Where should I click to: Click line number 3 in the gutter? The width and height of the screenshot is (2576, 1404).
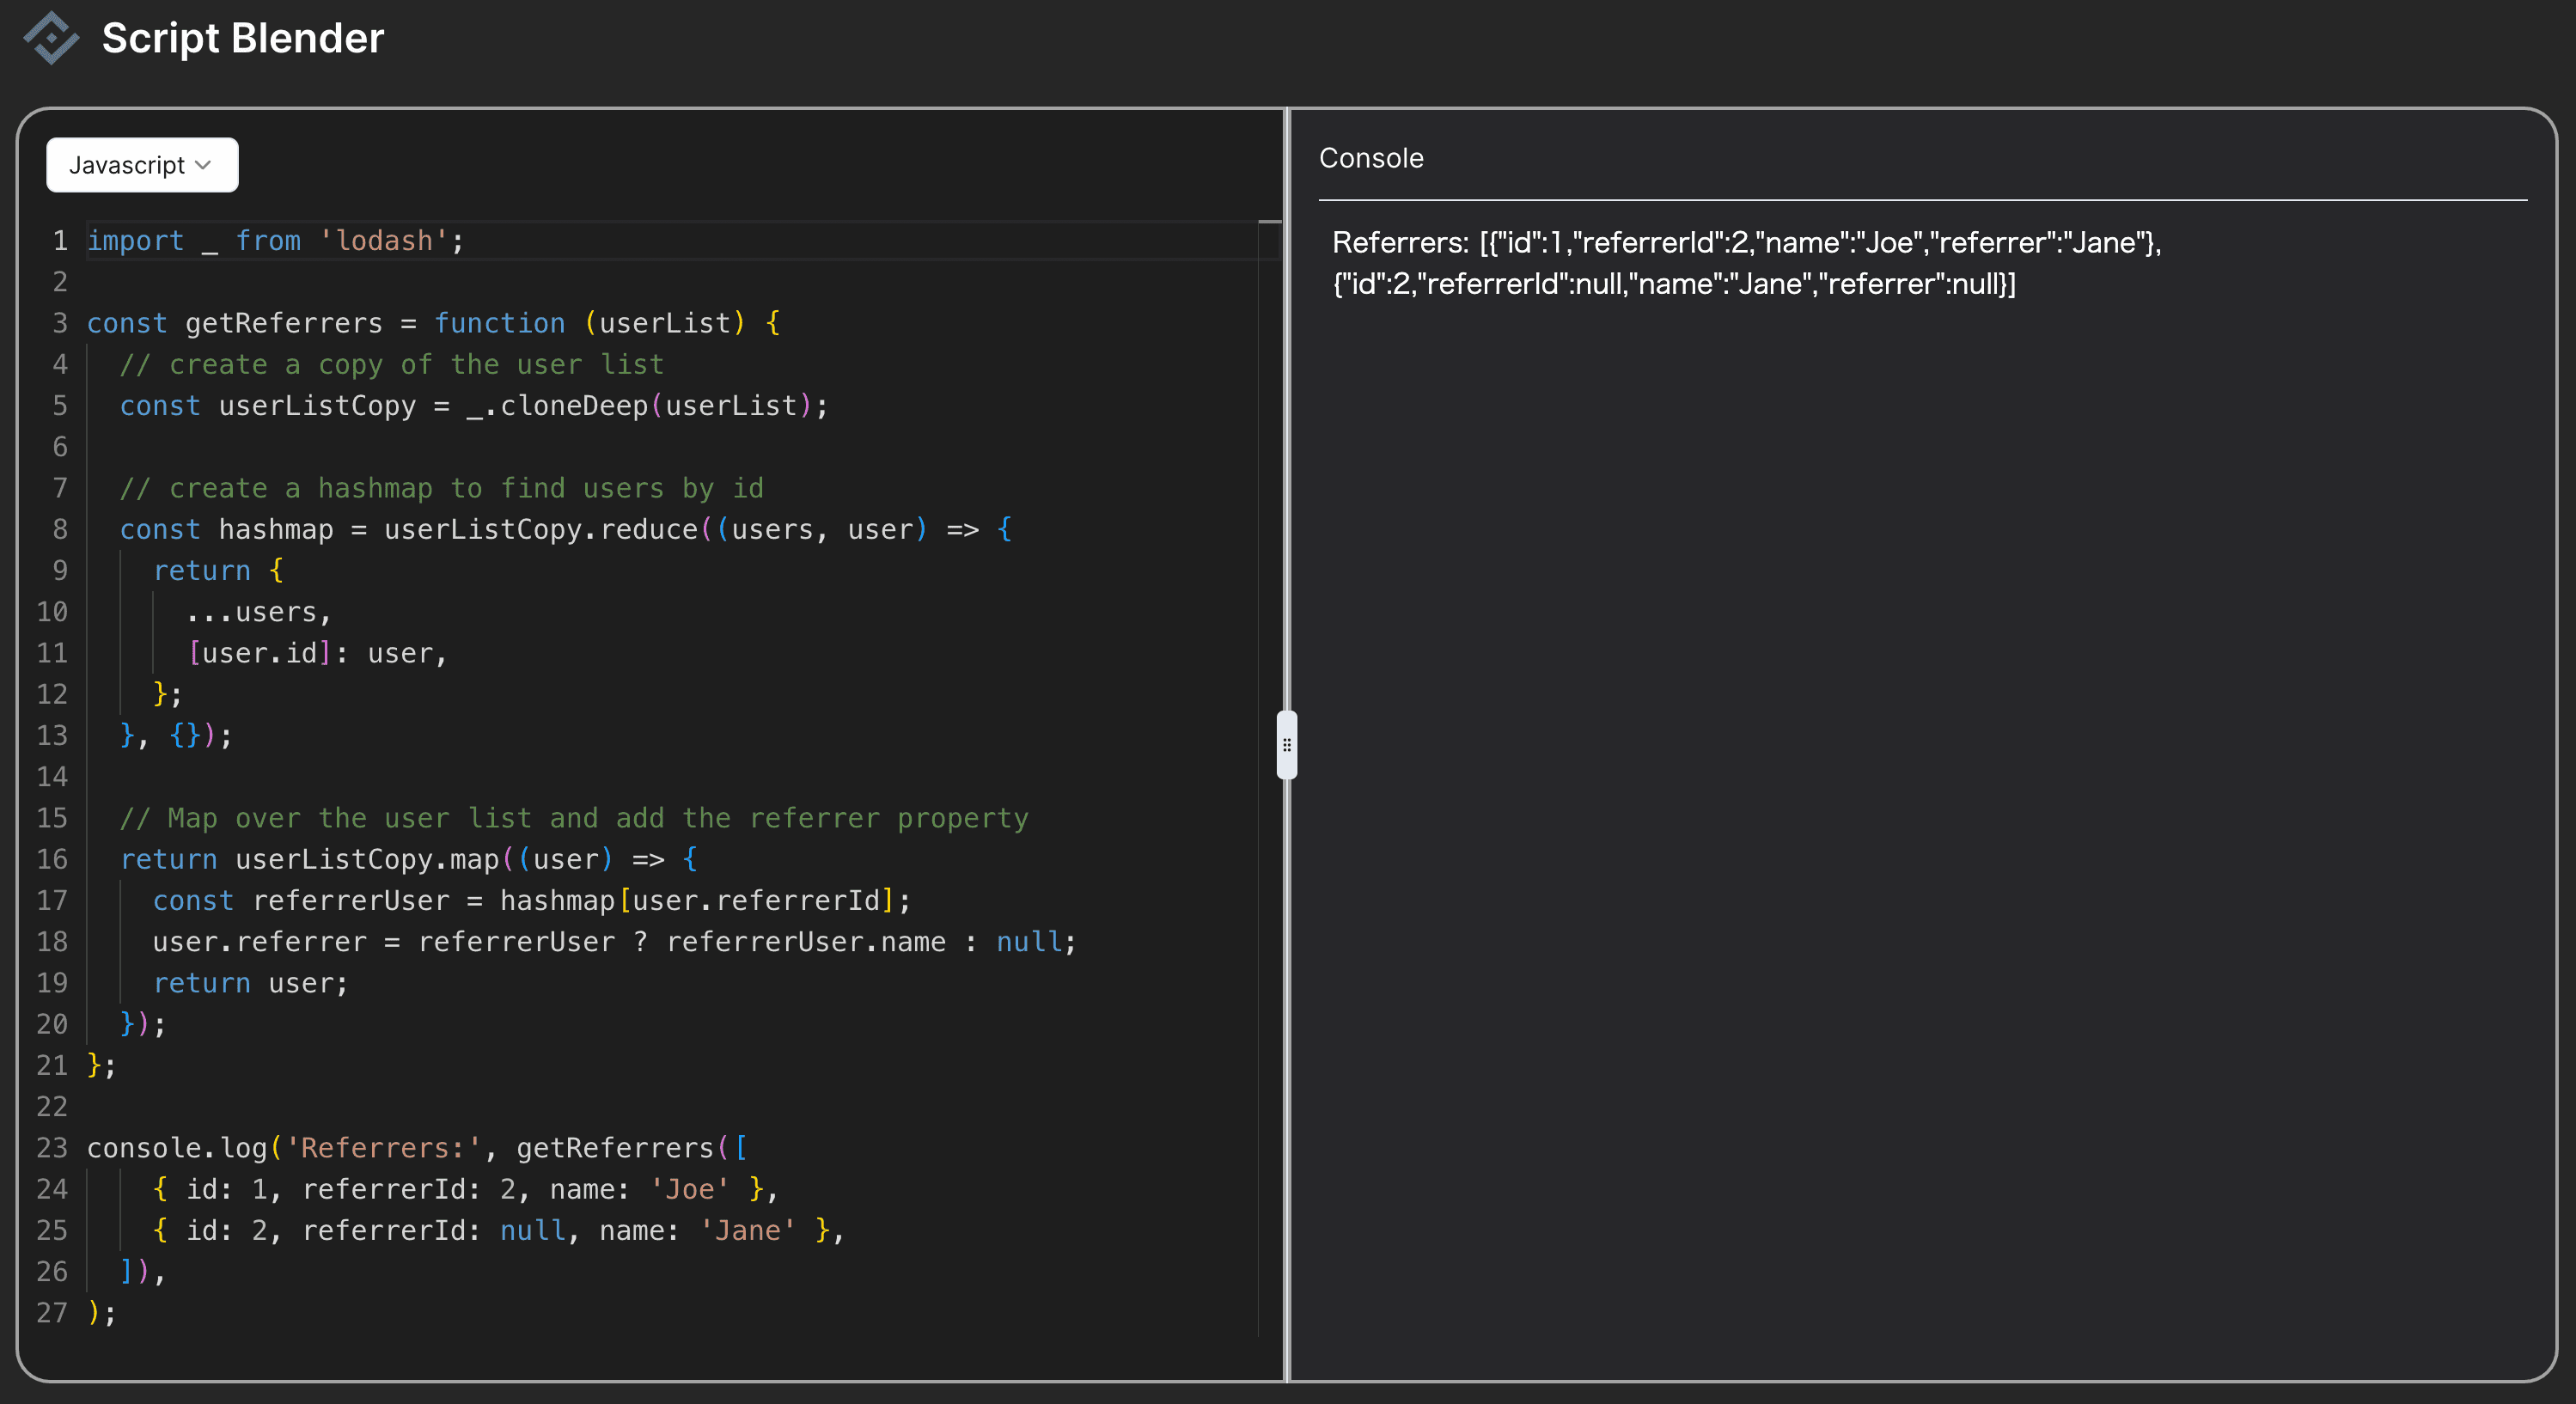60,323
